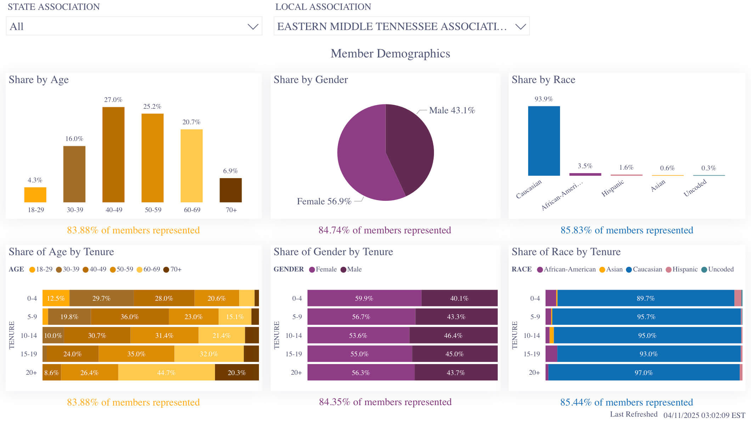The width and height of the screenshot is (751, 425).
Task: Click the 18-29 age legend dot
Action: 32,270
